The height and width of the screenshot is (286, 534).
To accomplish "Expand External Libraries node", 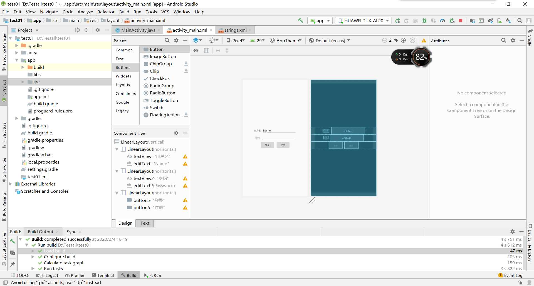I will point(10,184).
